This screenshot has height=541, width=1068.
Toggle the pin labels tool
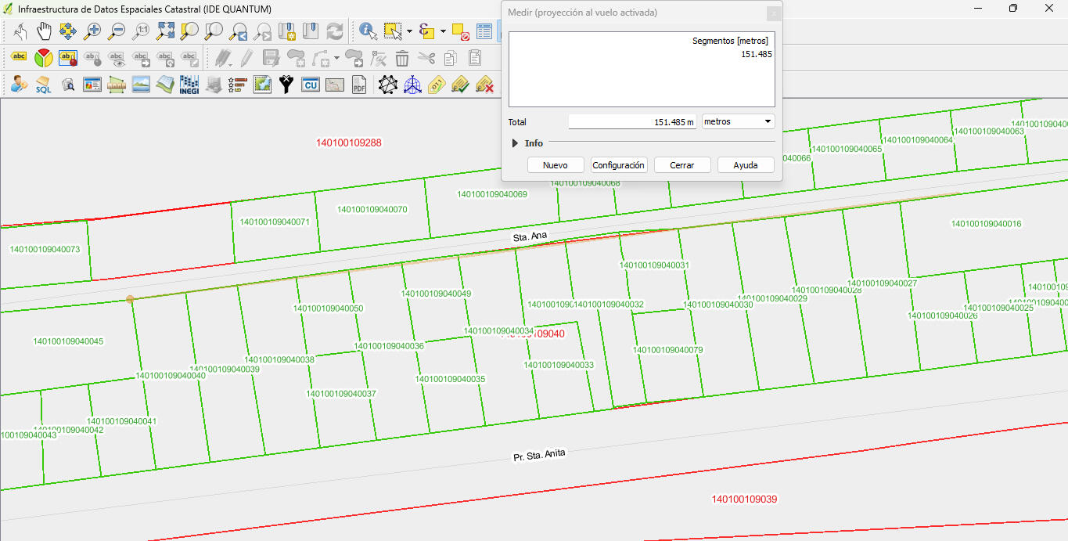tap(68, 57)
